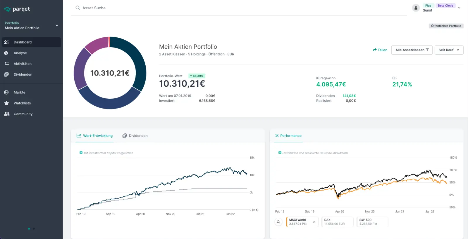Viewport: 468px width, 239px height.
Task: Open the 'Alle Assetklassen' filter dropdown
Action: pos(412,50)
